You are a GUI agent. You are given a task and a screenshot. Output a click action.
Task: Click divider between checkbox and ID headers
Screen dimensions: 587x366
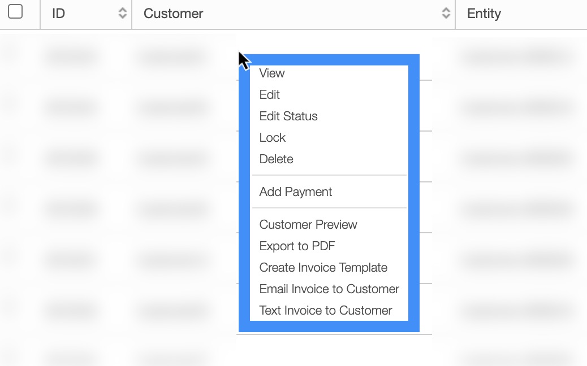point(40,14)
